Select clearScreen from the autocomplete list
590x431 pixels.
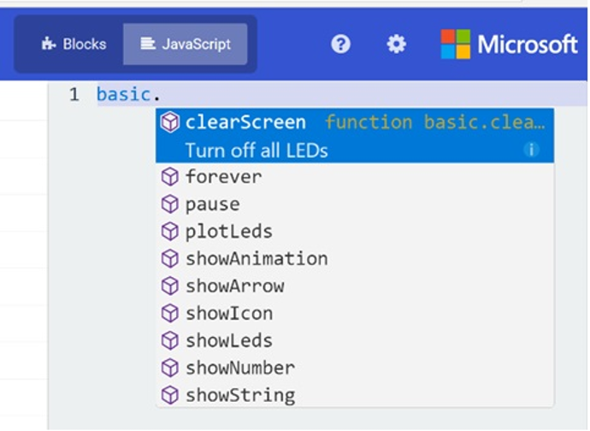point(245,122)
